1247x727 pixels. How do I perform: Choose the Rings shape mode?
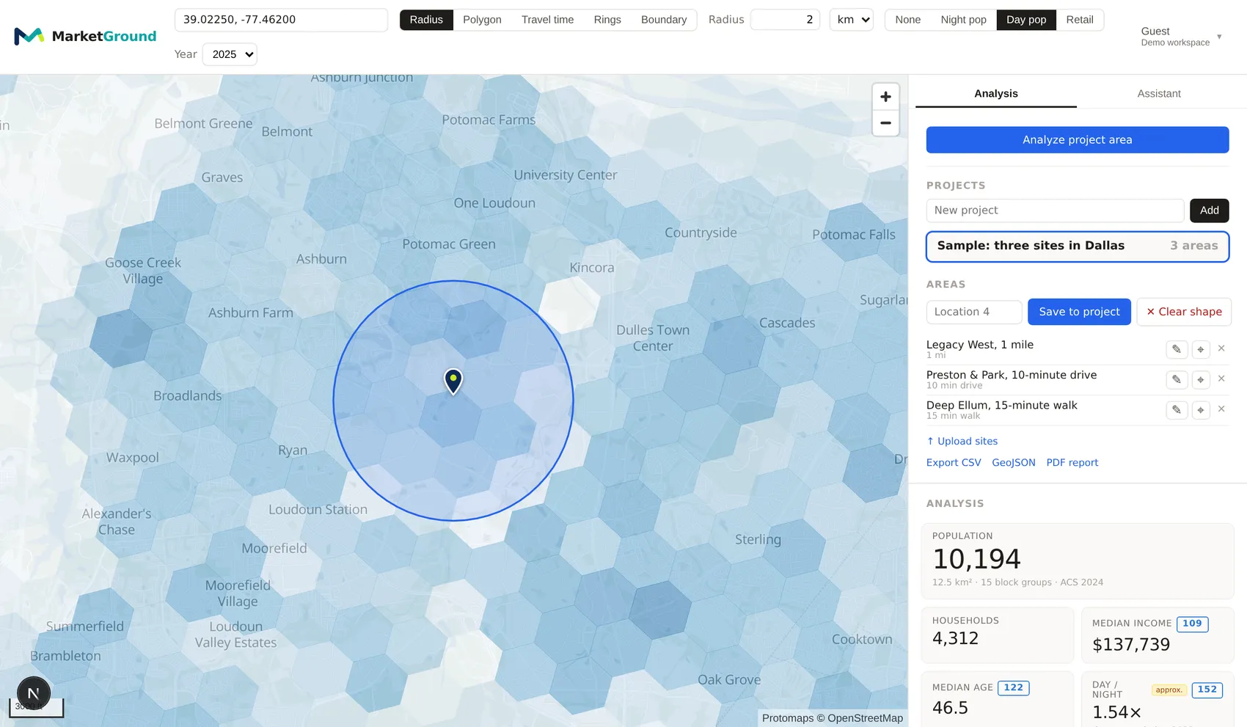pyautogui.click(x=607, y=20)
